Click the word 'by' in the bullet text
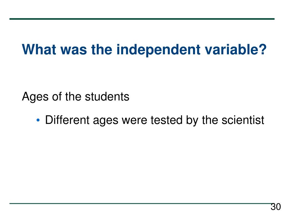This screenshot has width=284, height=213. 192,121
